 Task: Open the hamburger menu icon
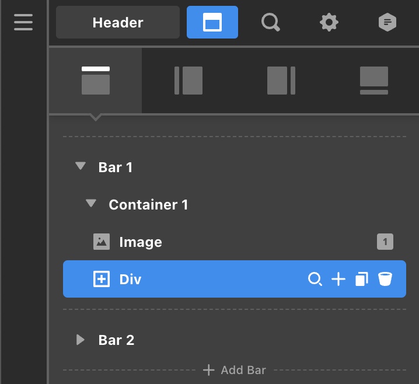click(23, 22)
